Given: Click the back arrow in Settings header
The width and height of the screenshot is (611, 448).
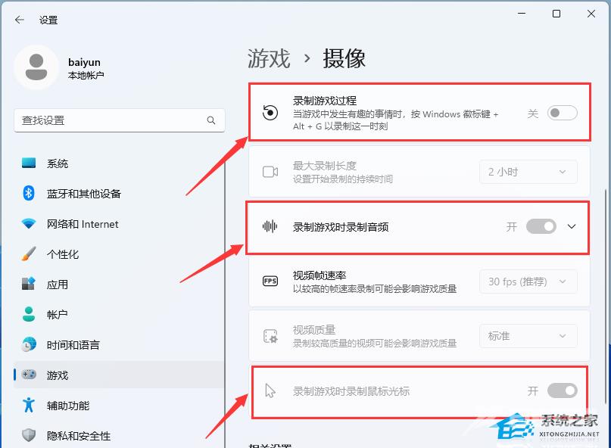Looking at the screenshot, I should pos(20,20).
